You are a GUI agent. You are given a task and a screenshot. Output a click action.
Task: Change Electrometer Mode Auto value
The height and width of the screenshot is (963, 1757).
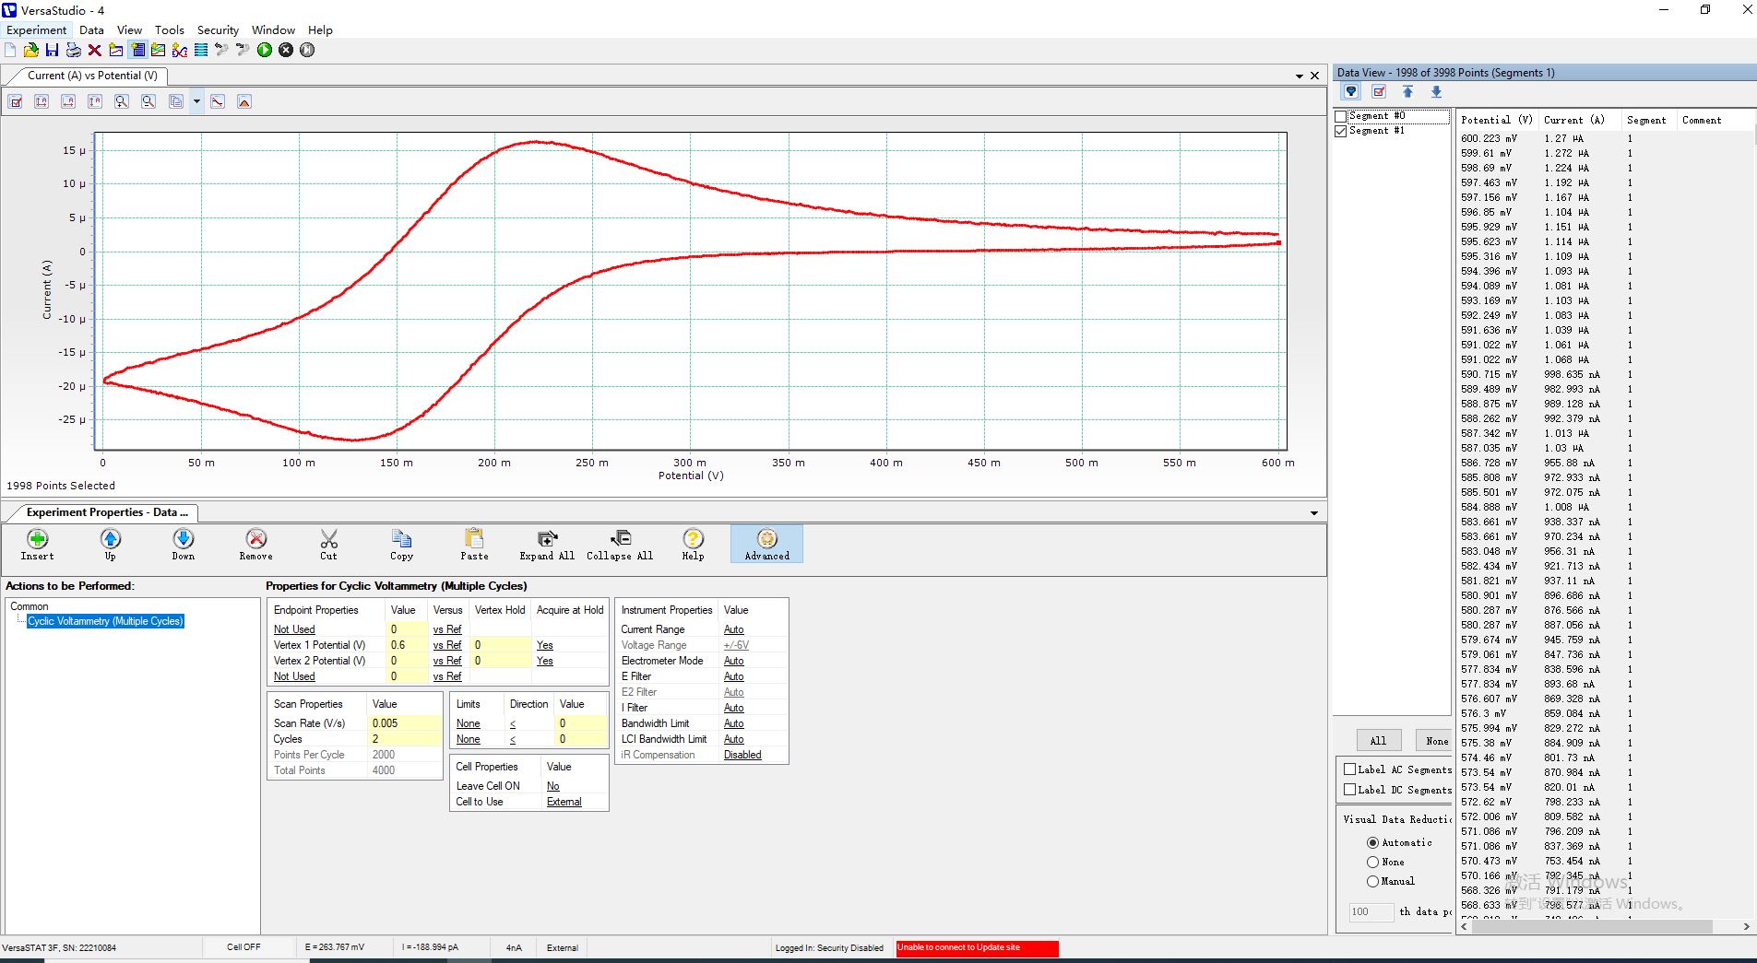point(733,661)
